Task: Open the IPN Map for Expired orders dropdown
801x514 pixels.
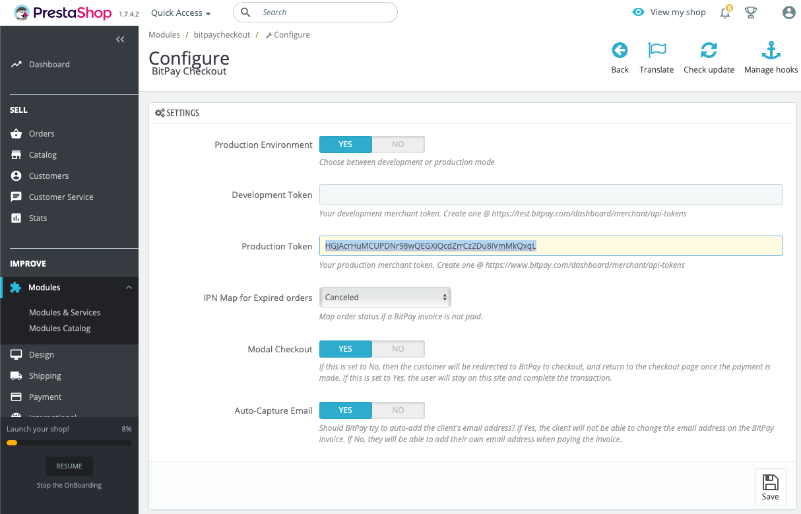Action: [385, 298]
